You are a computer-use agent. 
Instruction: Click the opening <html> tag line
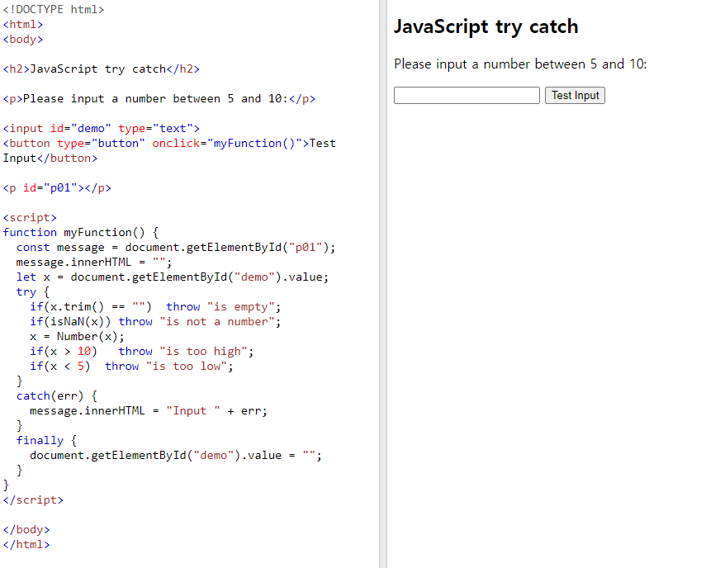(23, 24)
